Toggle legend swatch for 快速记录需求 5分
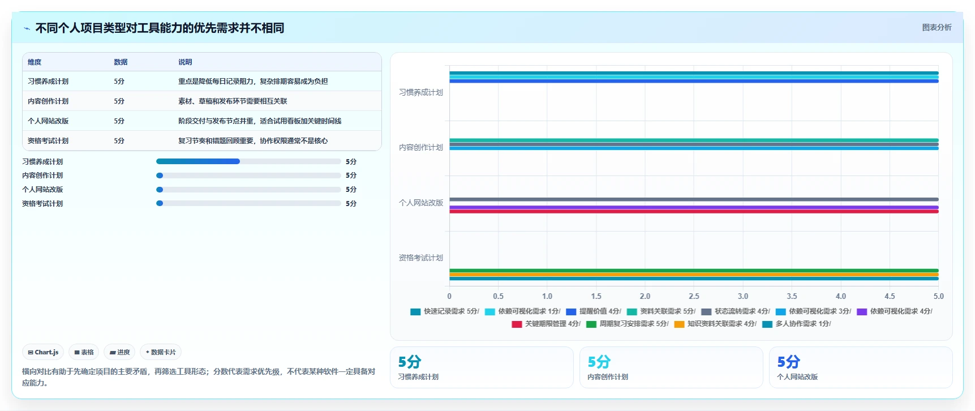The height and width of the screenshot is (411, 975). (415, 311)
